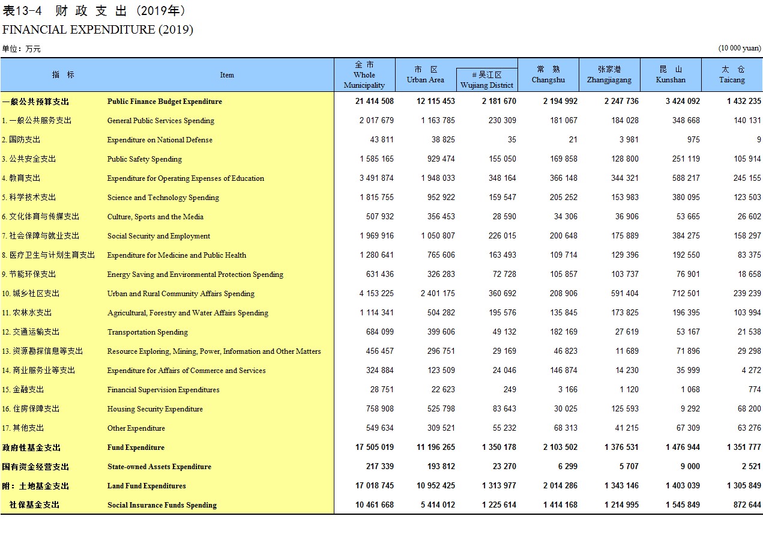The width and height of the screenshot is (763, 534).
Task: Select the Item header cell
Action: 227,75
